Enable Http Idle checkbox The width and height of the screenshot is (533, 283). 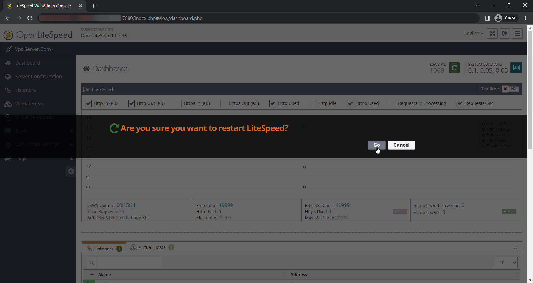coord(313,103)
